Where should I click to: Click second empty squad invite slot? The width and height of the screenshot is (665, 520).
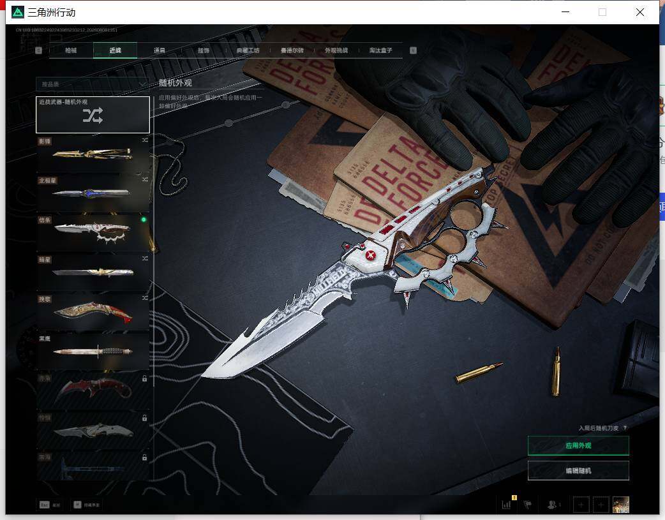coord(601,505)
